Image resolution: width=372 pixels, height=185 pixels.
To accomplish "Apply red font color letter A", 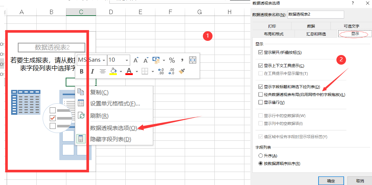I will [x=129, y=71].
